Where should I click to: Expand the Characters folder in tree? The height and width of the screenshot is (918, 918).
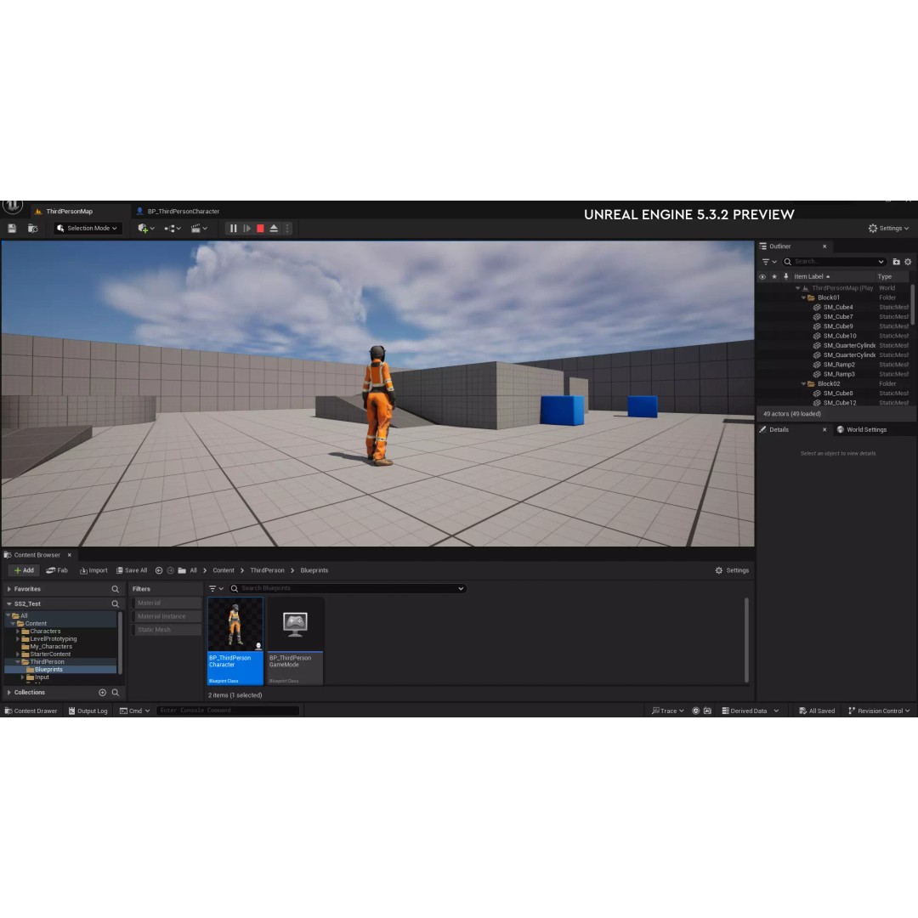18,631
